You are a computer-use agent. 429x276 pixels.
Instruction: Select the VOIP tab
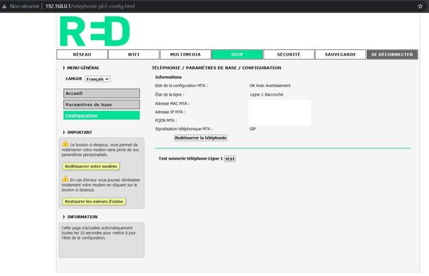tap(237, 54)
